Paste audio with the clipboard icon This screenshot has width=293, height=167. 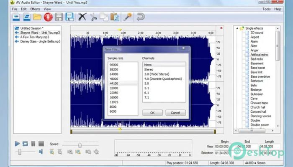pyautogui.click(x=115, y=17)
